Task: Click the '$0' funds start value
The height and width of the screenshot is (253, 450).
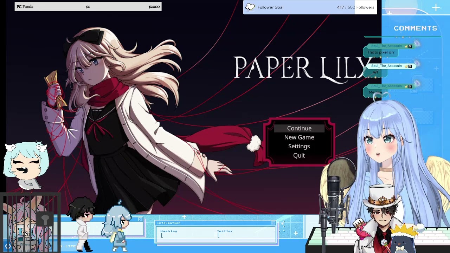Action: coord(88,7)
